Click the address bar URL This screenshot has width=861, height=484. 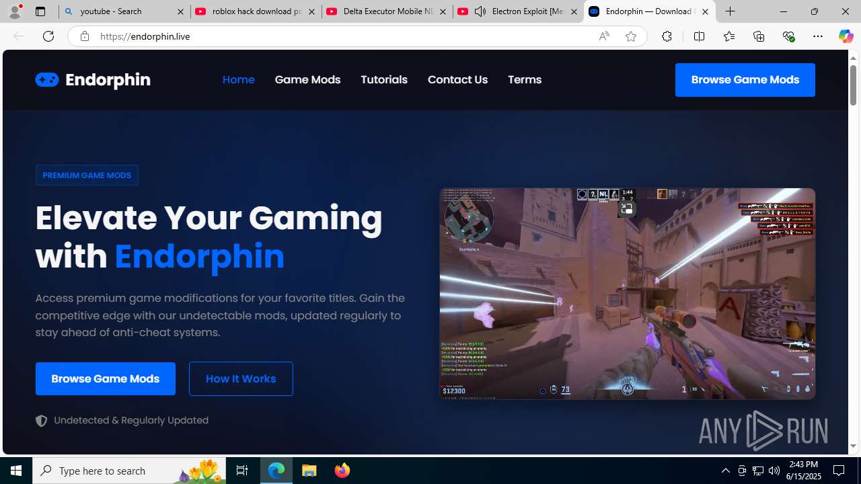145,36
